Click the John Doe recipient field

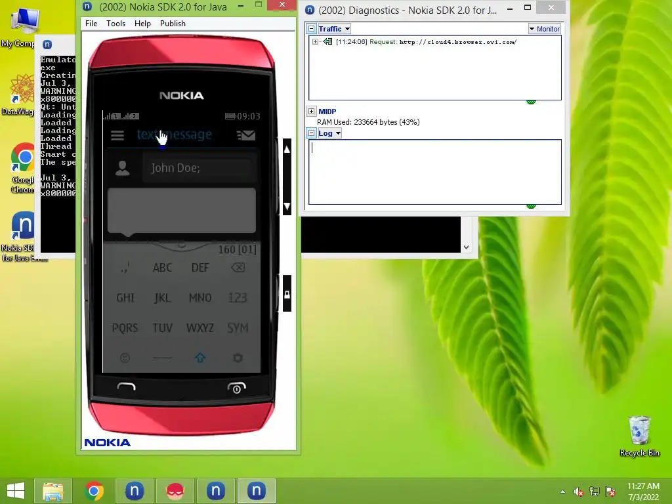pos(199,168)
